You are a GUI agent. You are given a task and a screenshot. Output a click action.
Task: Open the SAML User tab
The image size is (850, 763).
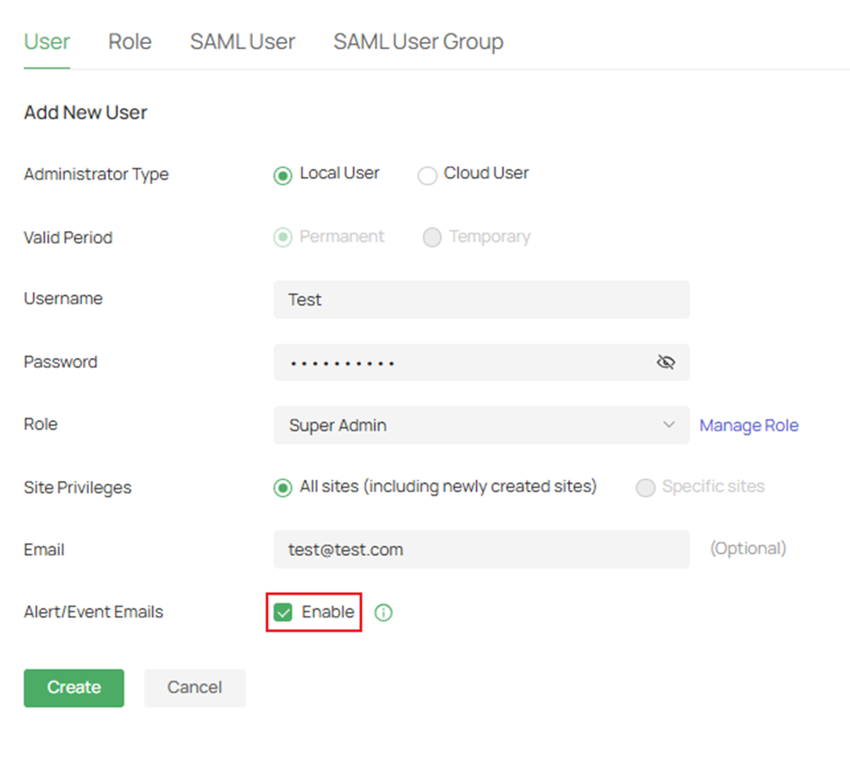[x=243, y=41]
